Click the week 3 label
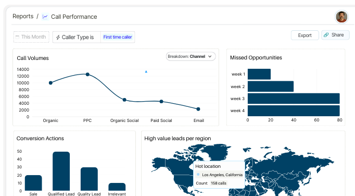The width and height of the screenshot is (355, 196). coord(237,99)
